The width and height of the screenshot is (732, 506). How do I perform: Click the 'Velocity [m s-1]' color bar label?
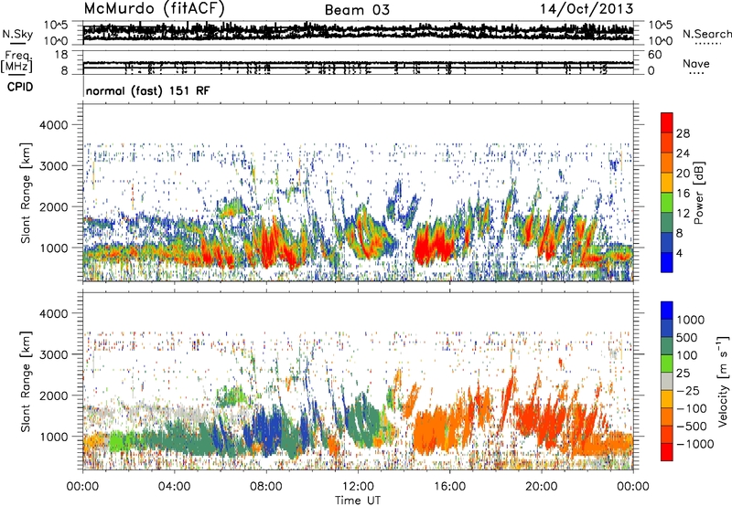coord(723,381)
